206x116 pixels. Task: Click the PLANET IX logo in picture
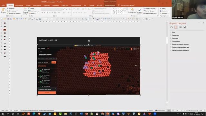tap(43, 48)
